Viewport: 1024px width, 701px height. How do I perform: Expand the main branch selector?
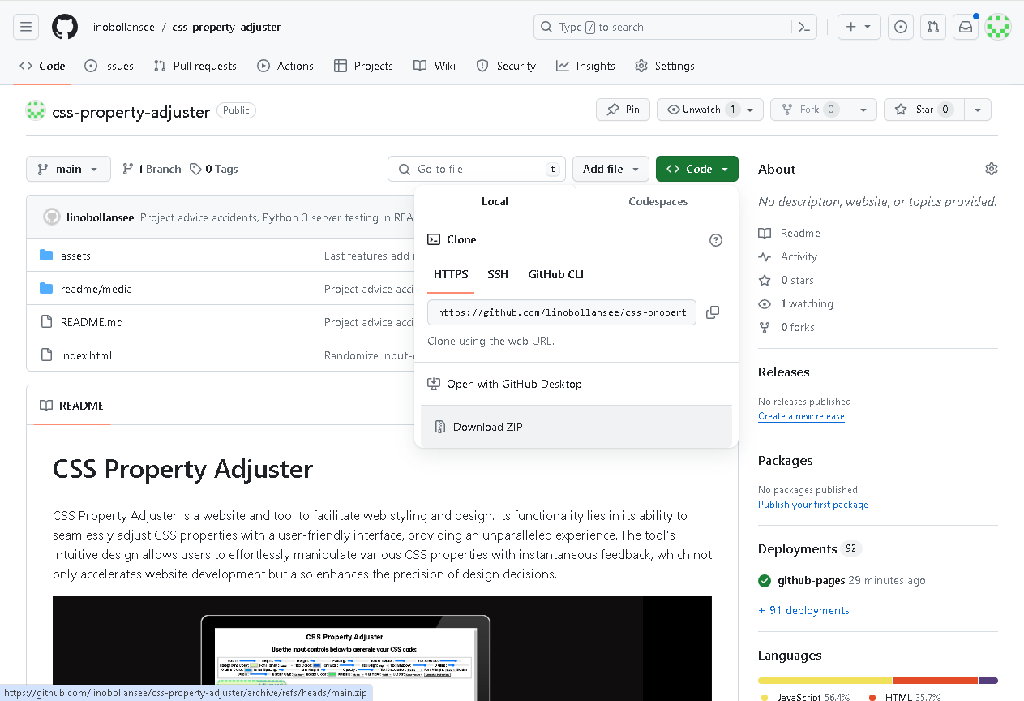68,169
